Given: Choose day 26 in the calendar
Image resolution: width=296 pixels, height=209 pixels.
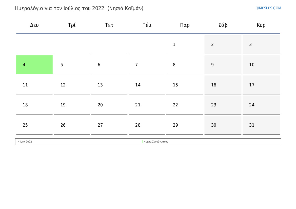Looking at the screenshot, I should pos(72,125).
